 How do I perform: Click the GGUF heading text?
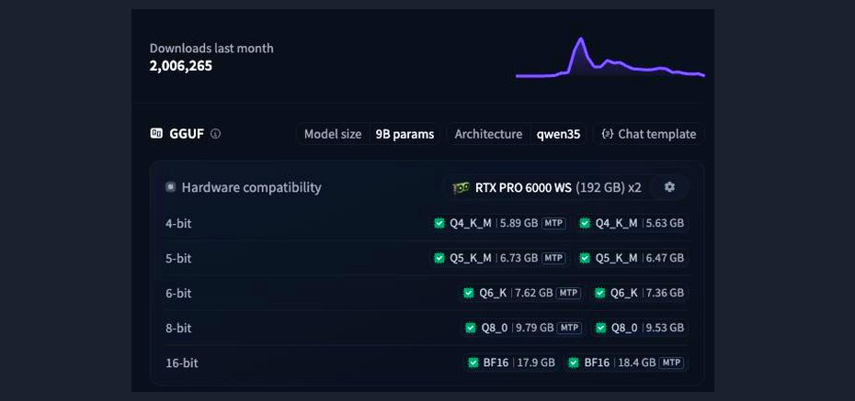click(187, 134)
